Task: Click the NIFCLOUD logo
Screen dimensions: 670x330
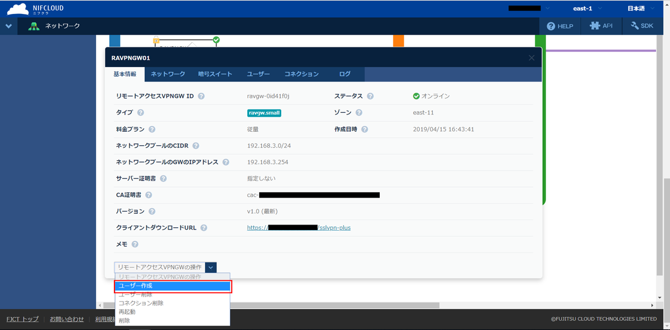Action: click(x=35, y=8)
